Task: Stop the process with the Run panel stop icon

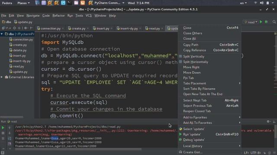Action: 3,133
